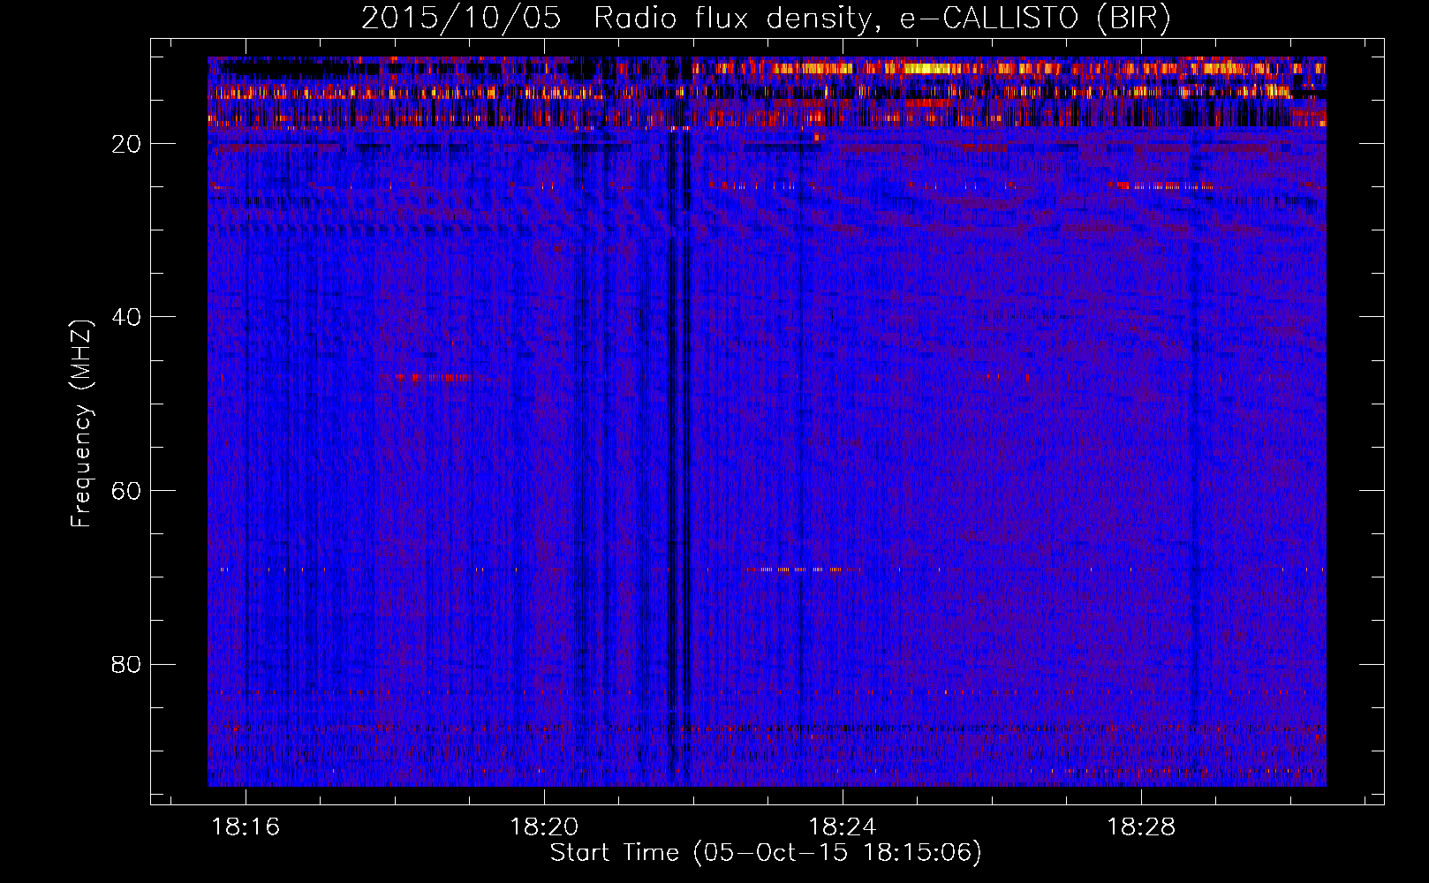Image resolution: width=1429 pixels, height=883 pixels.
Task: Click the 18:28 time axis label
Action: pos(1142,826)
